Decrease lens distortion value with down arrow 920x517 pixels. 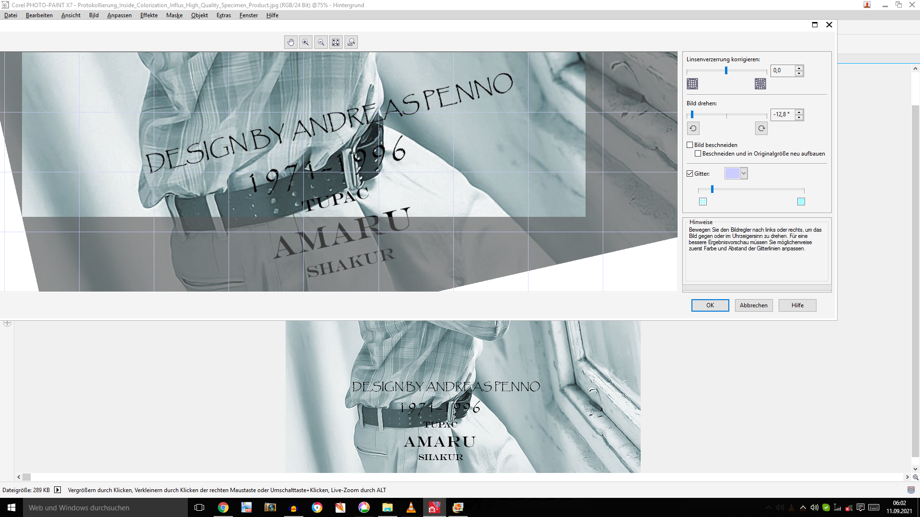point(799,74)
